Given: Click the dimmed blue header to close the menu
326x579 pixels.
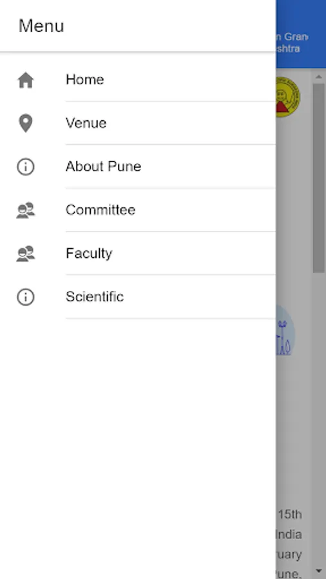Looking at the screenshot, I should (301, 34).
